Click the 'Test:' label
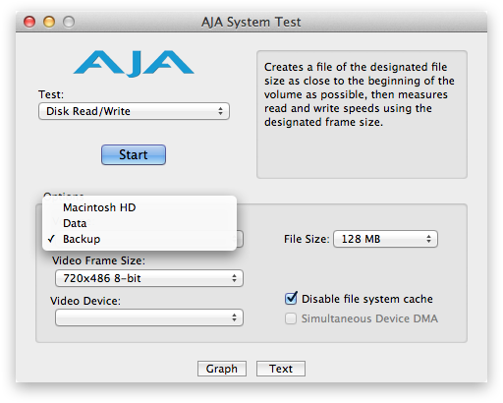Viewport: 503px width, 403px height. pos(51,94)
